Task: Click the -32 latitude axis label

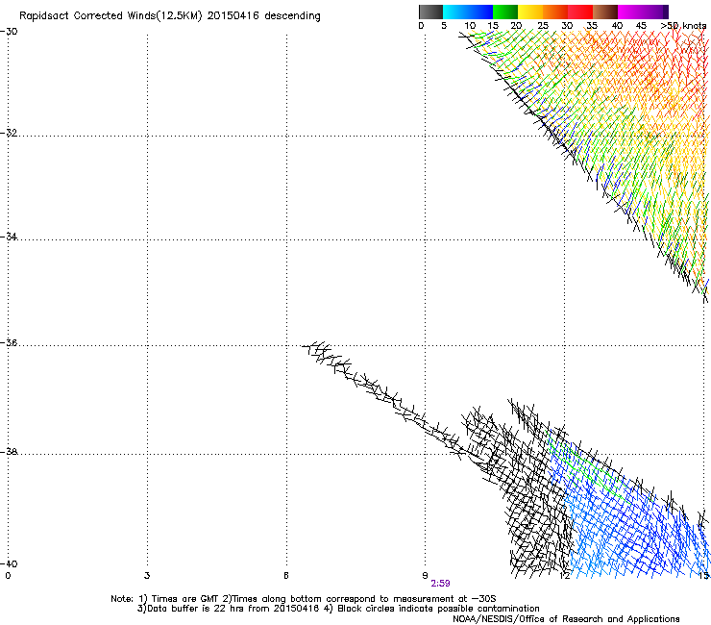Action: (x=9, y=133)
